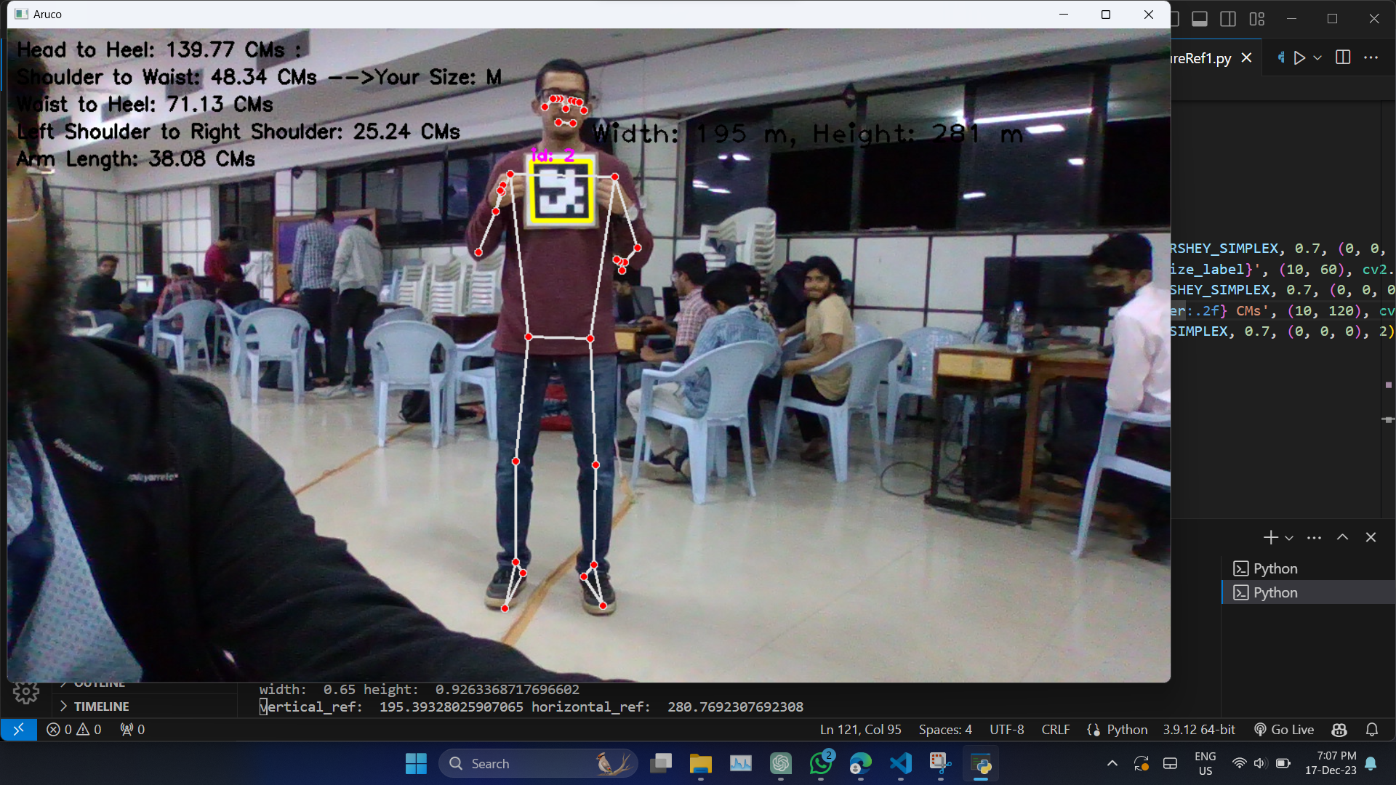The height and width of the screenshot is (785, 1396).
Task: Click Go Live server button
Action: tap(1284, 729)
